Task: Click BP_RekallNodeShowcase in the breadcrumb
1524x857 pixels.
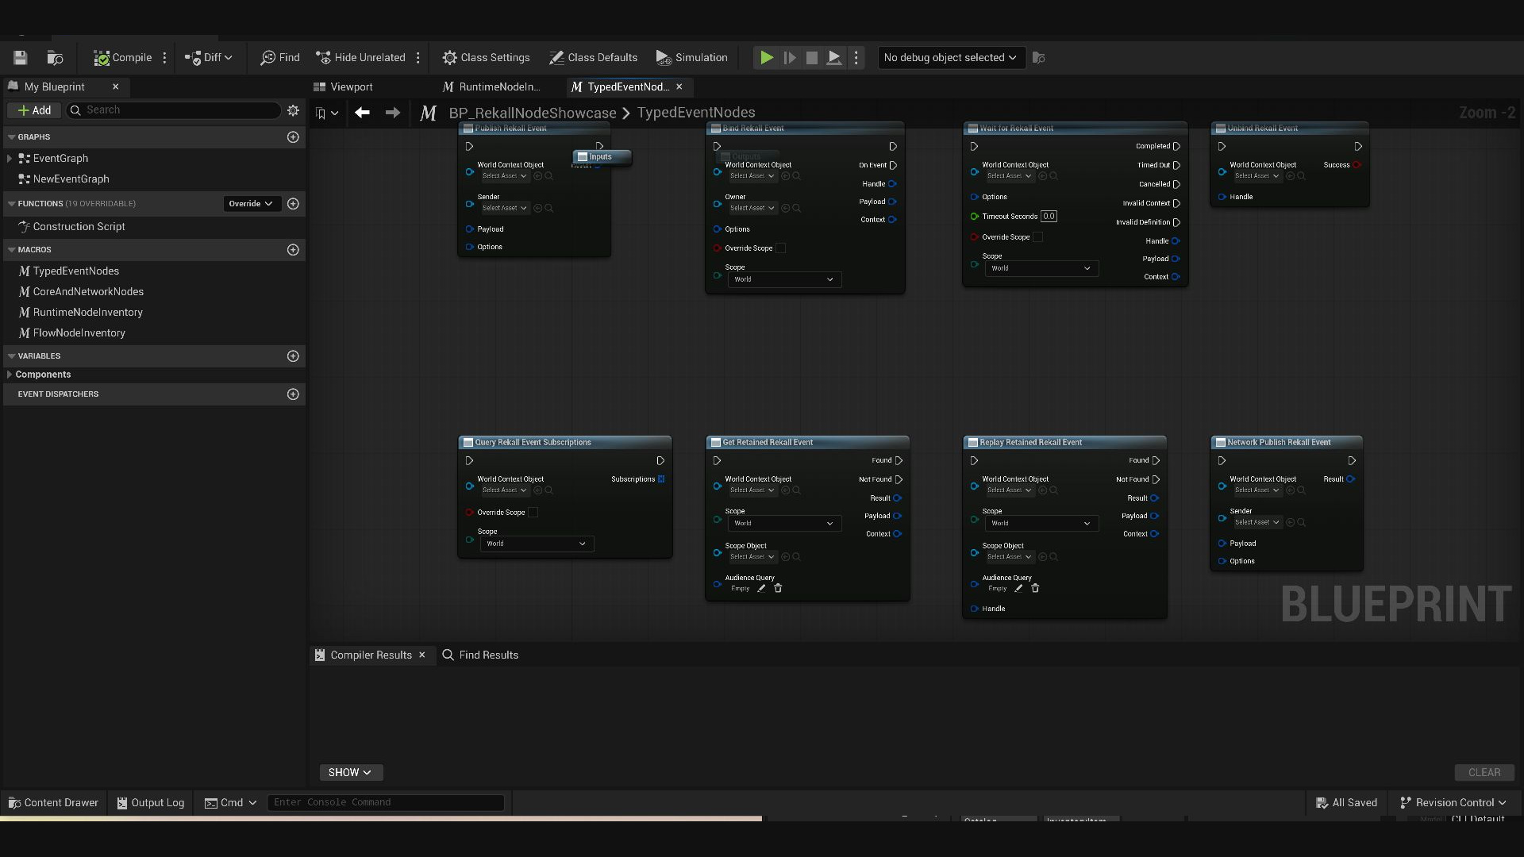Action: tap(532, 113)
